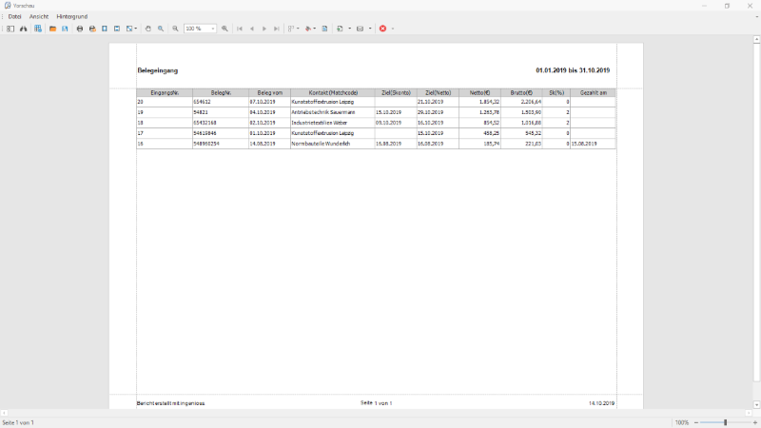This screenshot has width=761, height=428.
Task: Open a file with the folder icon
Action: pyautogui.click(x=52, y=29)
